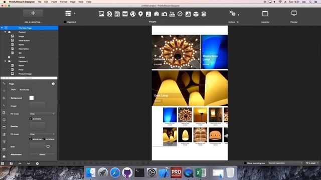Insert a Gauge widget
Viewport: 321px width, 180px height.
(x=156, y=14)
